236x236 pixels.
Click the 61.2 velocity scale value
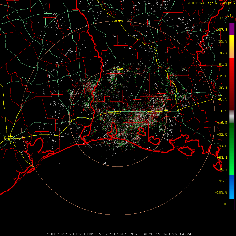click(223, 65)
